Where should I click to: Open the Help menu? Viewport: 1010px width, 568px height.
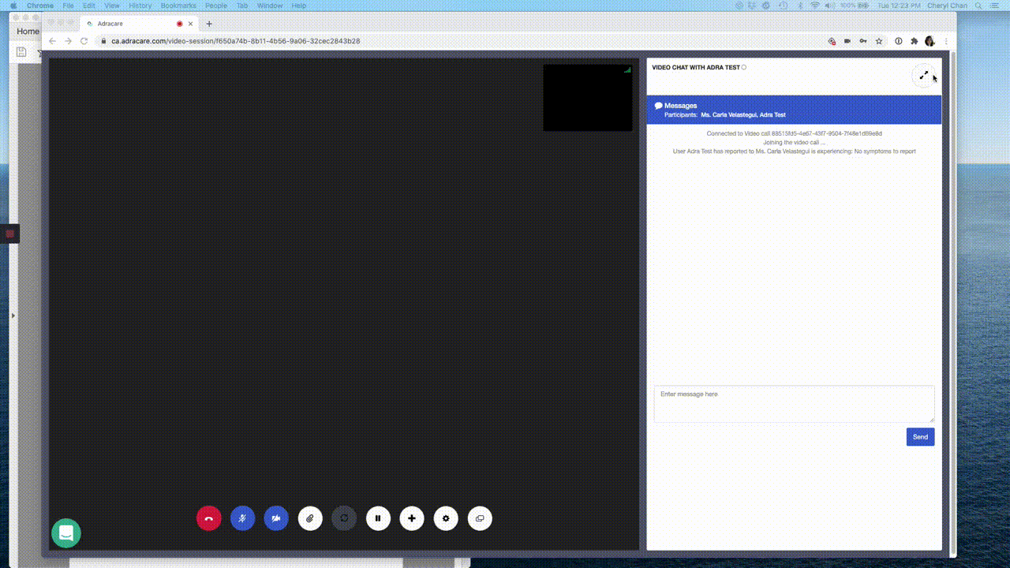(x=298, y=5)
